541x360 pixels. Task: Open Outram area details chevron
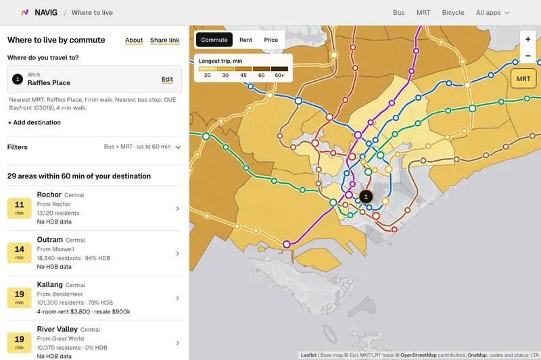[177, 253]
